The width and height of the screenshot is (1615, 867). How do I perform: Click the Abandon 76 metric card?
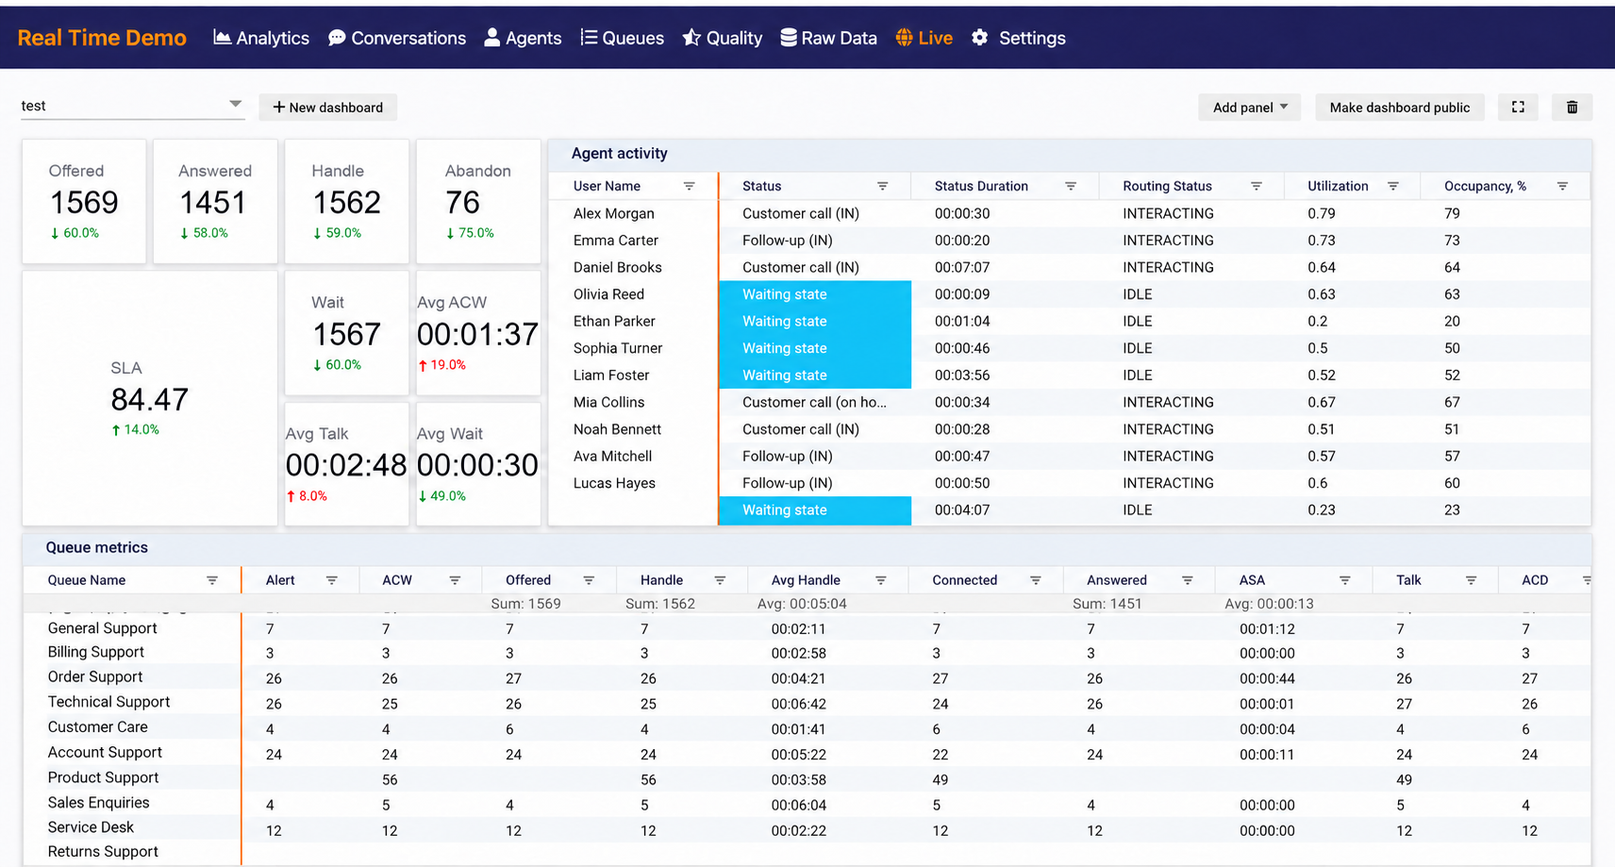(478, 201)
